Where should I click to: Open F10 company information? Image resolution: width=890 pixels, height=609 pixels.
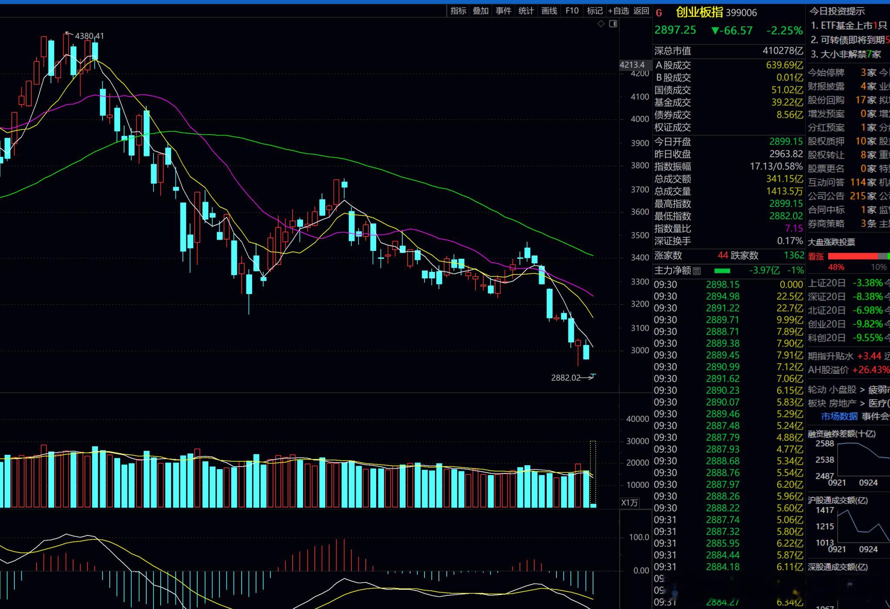(572, 11)
